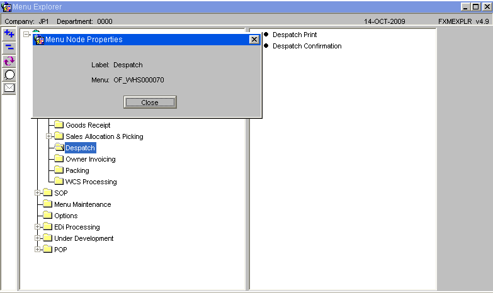Open the Despatch Print menu item
This screenshot has width=493, height=293.
pyautogui.click(x=295, y=35)
